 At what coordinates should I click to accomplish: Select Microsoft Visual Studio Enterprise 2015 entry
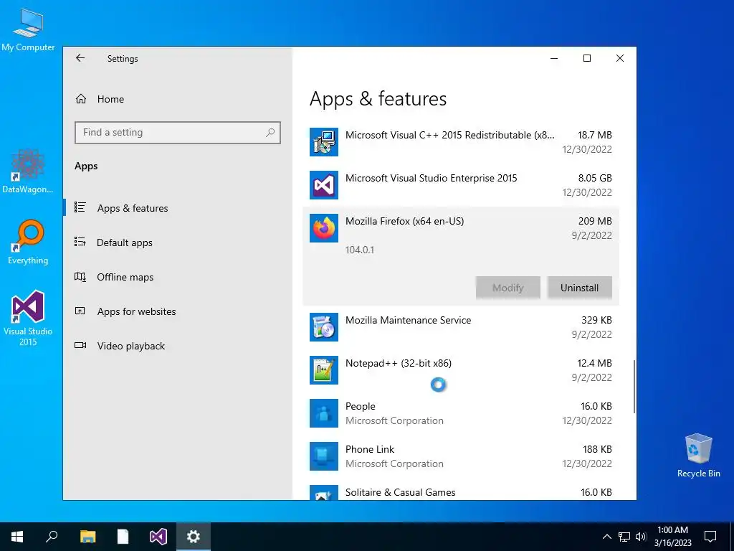pos(461,185)
